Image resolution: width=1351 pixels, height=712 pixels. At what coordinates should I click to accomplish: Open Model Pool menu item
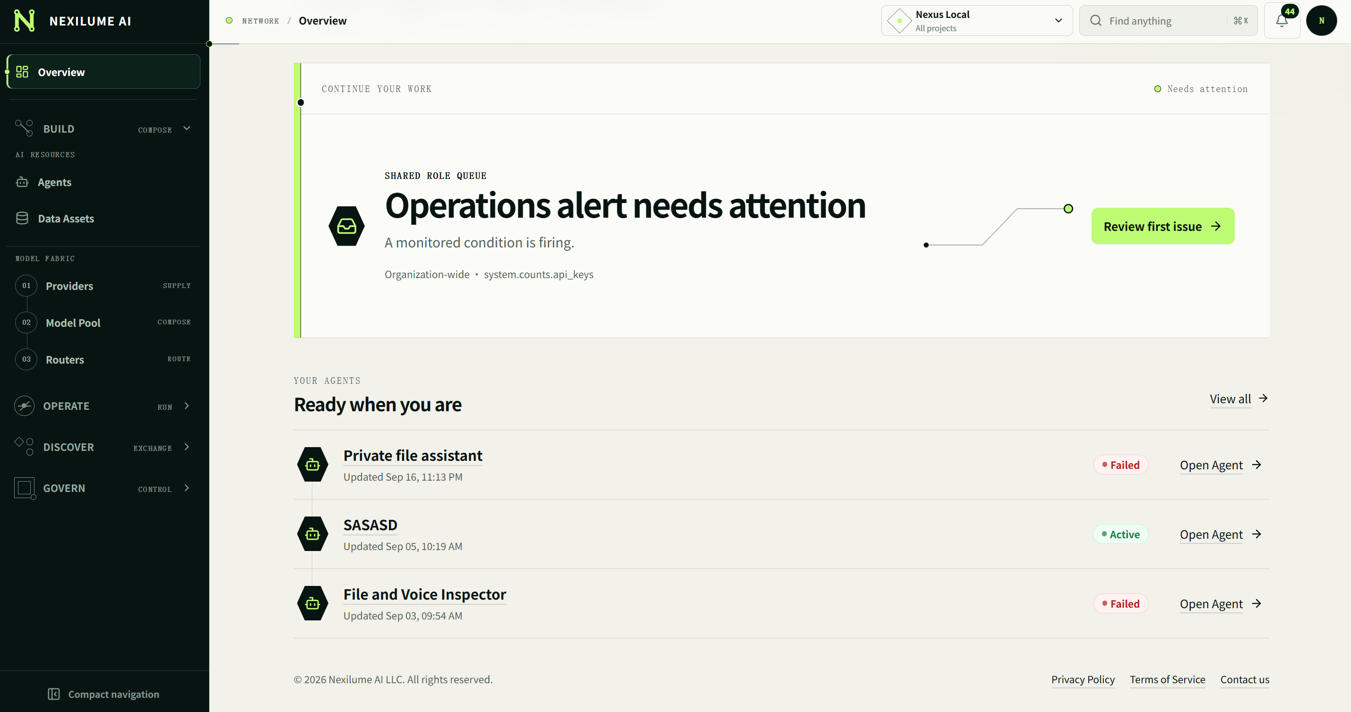pyautogui.click(x=104, y=323)
